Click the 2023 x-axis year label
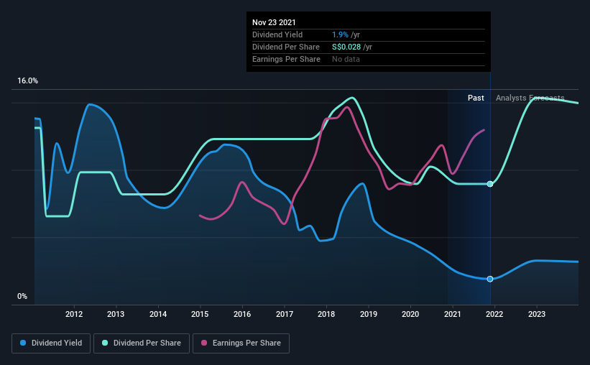This screenshot has width=590, height=365. click(537, 314)
